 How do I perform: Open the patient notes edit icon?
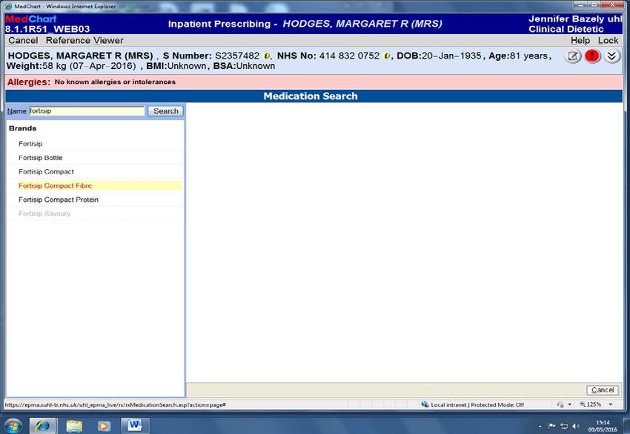pos(574,56)
